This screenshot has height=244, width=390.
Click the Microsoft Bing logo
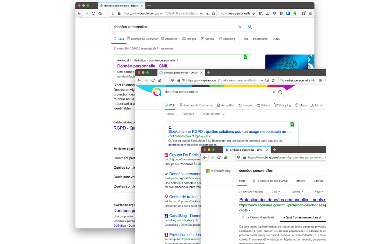tap(218, 171)
